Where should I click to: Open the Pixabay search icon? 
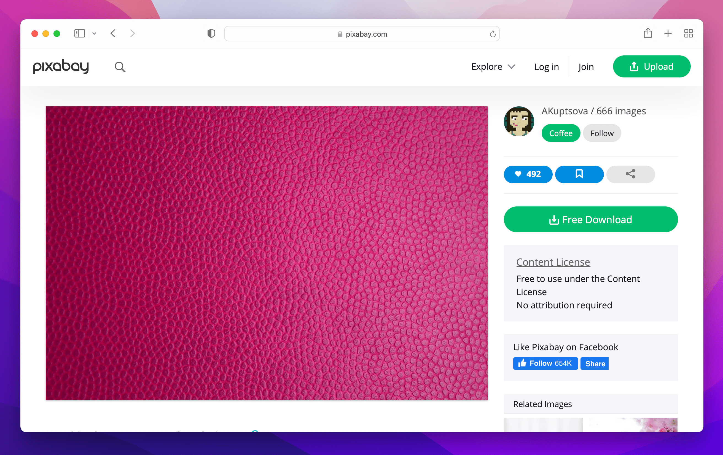[x=120, y=66]
